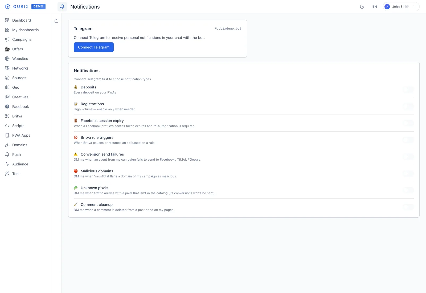Image resolution: width=426 pixels, height=293 pixels.
Task: Toggle the Registrations notification switch
Action: coord(408,106)
